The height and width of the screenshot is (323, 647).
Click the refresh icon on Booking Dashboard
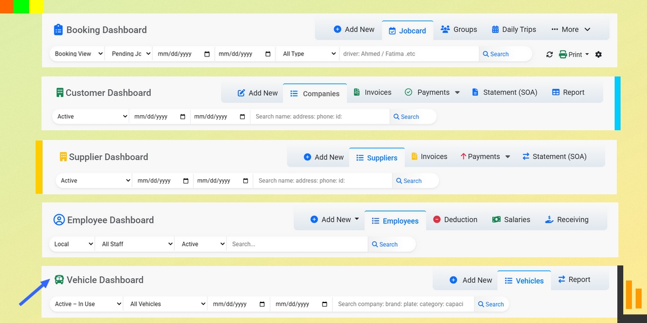549,54
